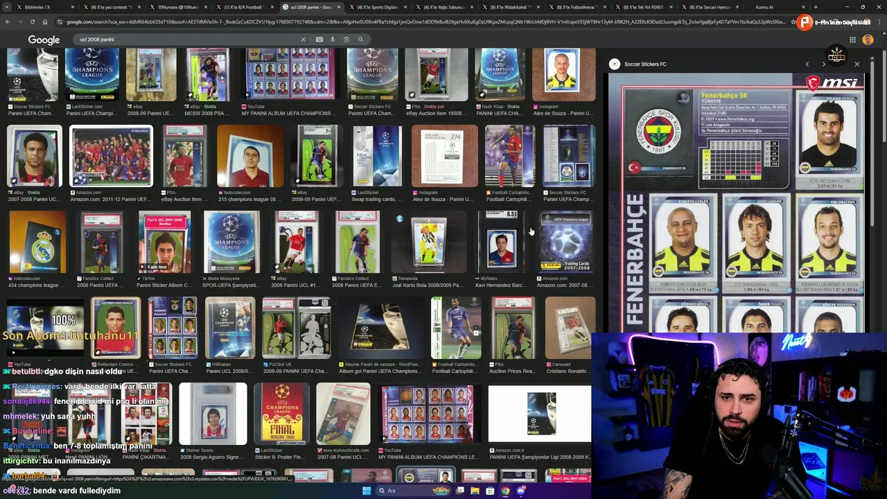887x499 pixels.
Task: Switch to 'X'te Sports Digitale' tab
Action: coord(378,7)
